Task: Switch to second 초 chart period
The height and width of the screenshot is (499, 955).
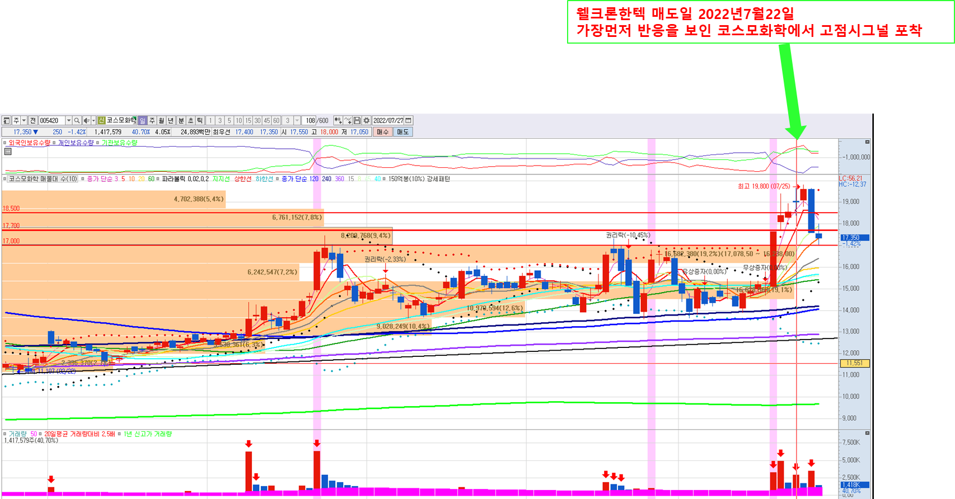Action: tap(190, 120)
